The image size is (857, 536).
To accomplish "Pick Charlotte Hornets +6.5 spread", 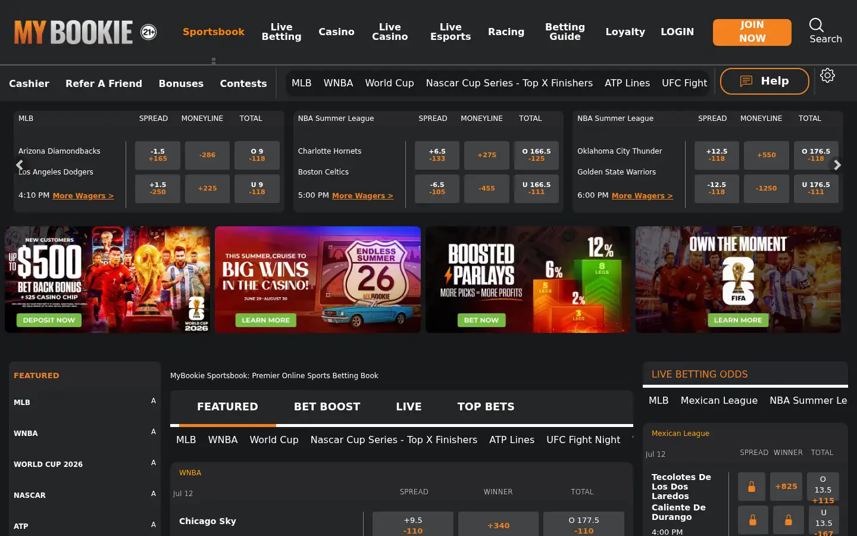I will point(437,155).
